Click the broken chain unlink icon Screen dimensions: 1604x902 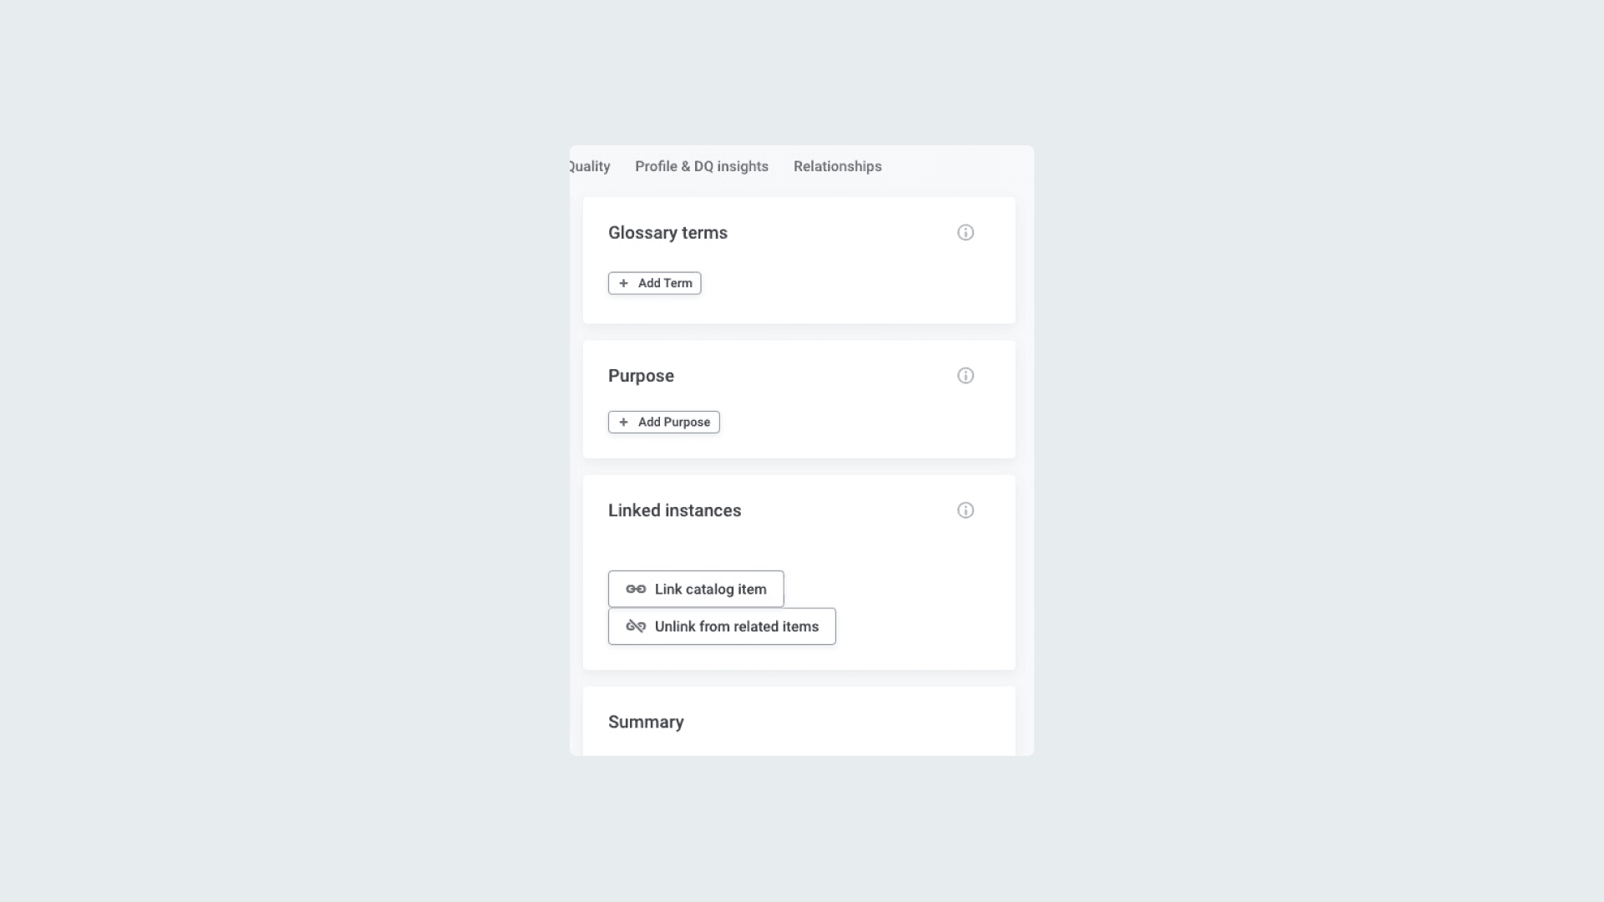coord(636,626)
